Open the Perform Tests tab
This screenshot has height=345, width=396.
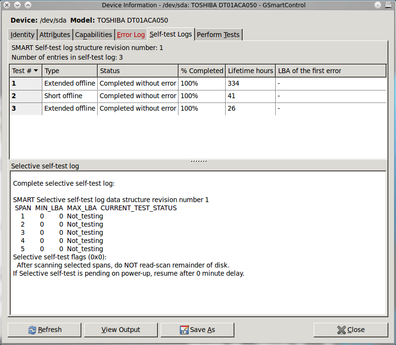218,35
